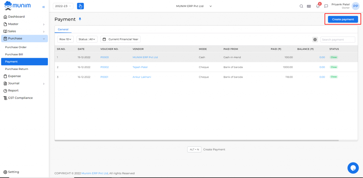This screenshot has height=178, width=363.
Task: Open the messages speech bubble icon
Action: pos(326,6)
